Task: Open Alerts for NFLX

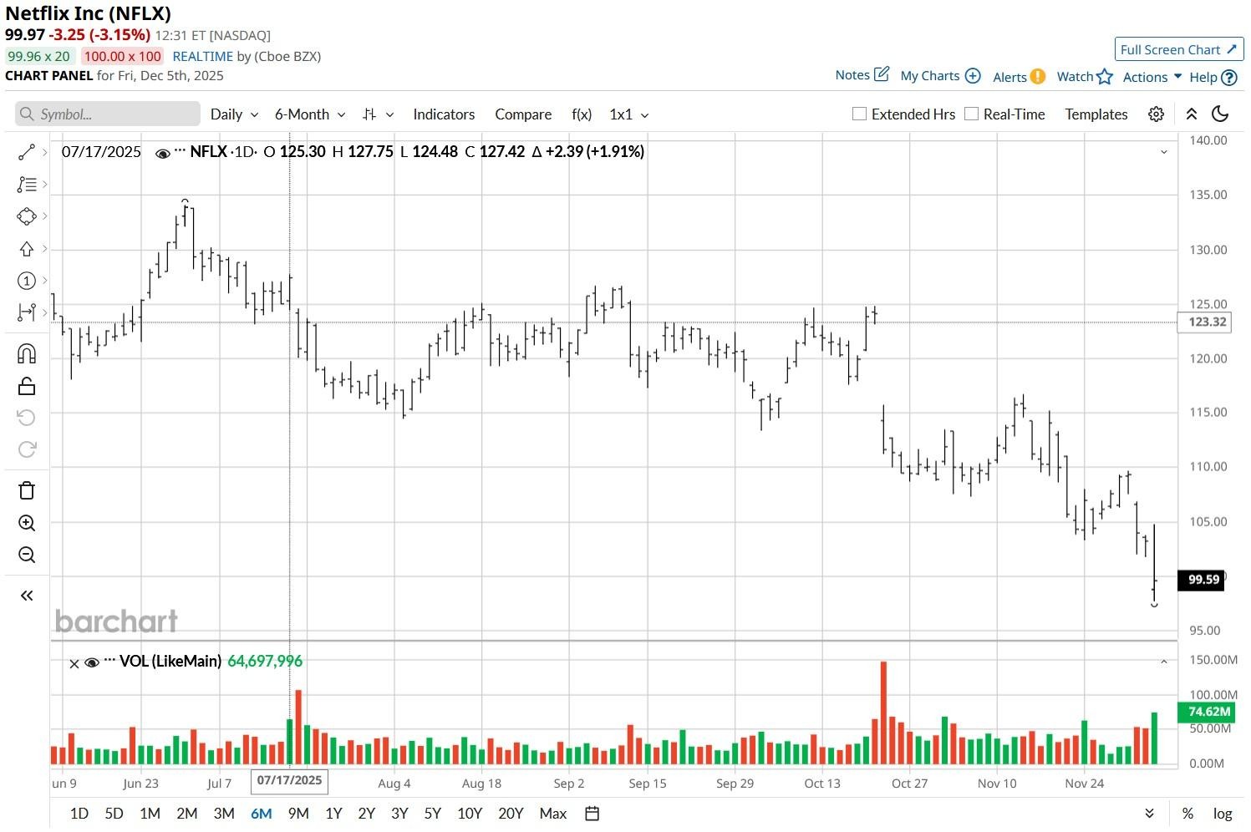Action: (1019, 77)
